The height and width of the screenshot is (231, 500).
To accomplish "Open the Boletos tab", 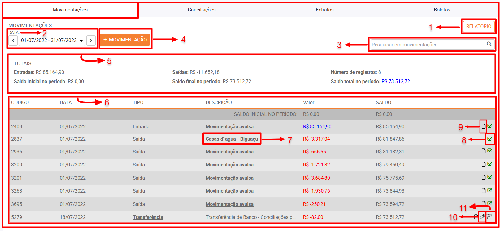I will tap(442, 10).
